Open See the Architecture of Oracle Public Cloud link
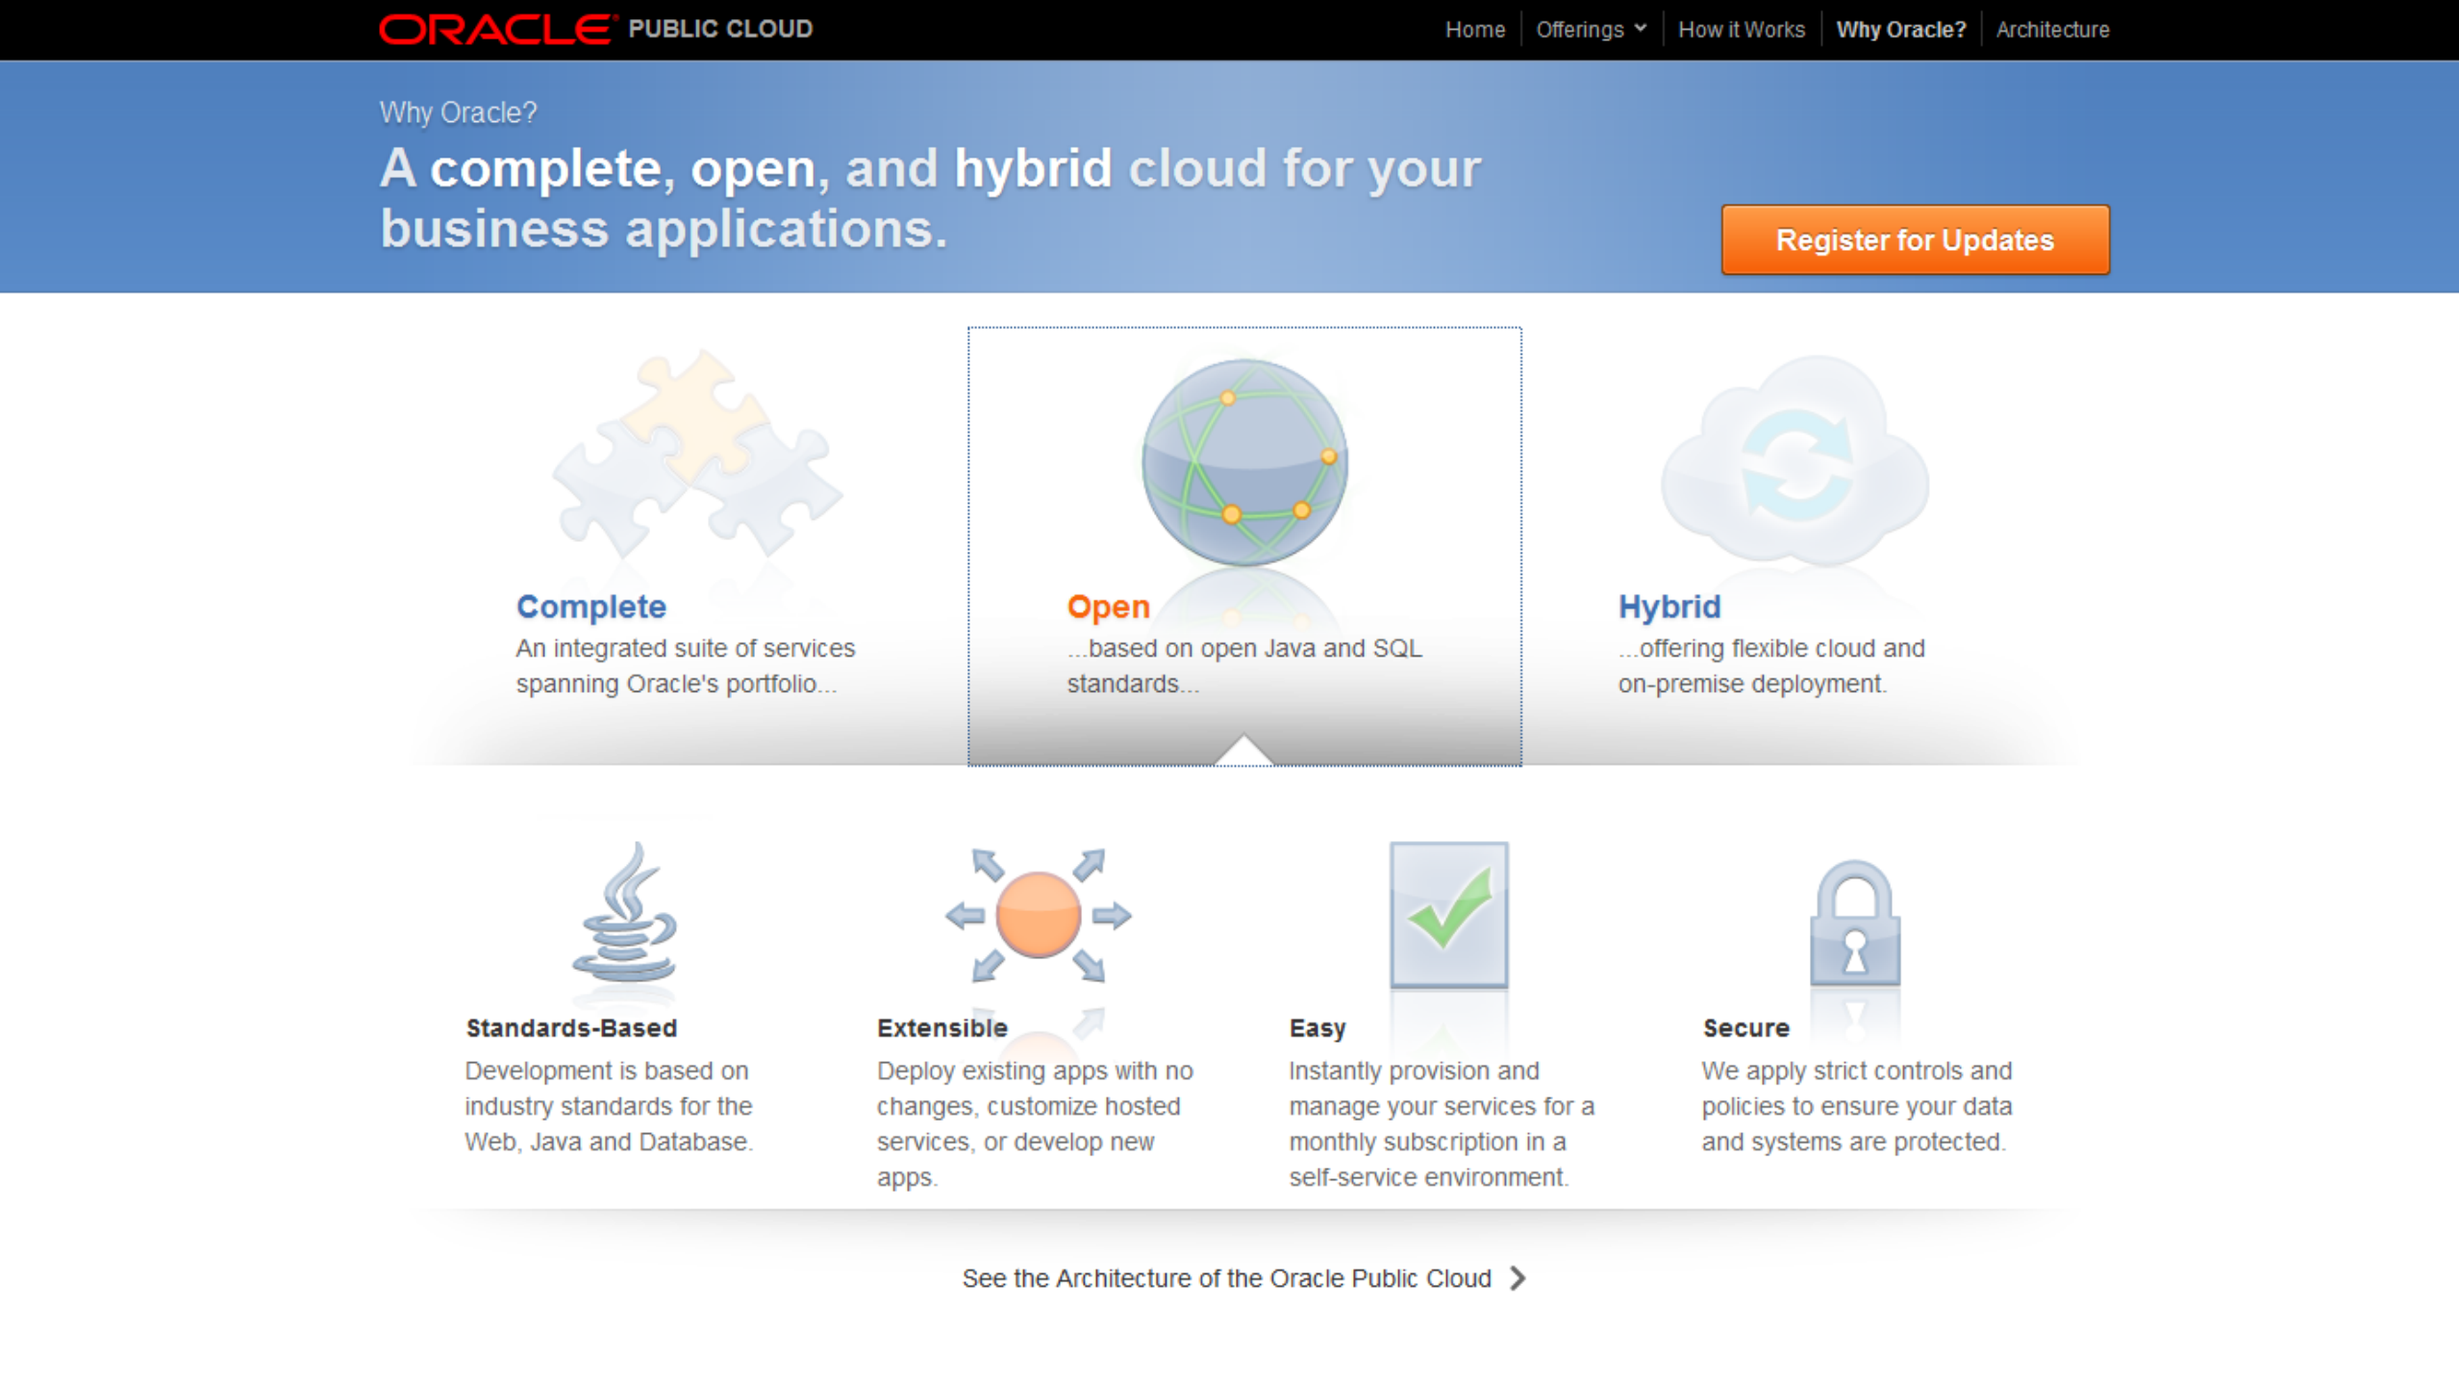2459x1383 pixels. coord(1226,1278)
